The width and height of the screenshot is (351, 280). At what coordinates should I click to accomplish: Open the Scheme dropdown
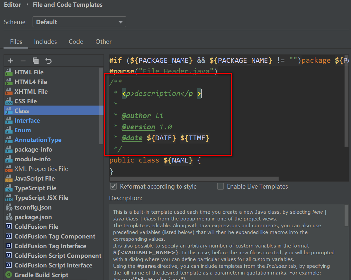(79, 22)
